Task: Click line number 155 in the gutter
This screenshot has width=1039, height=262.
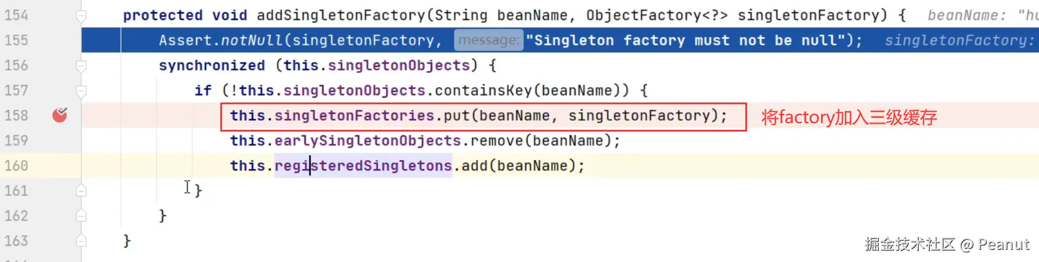Action: 16,41
